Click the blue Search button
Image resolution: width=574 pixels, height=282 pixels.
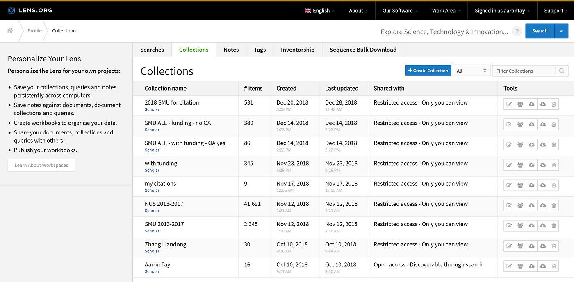pos(540,31)
